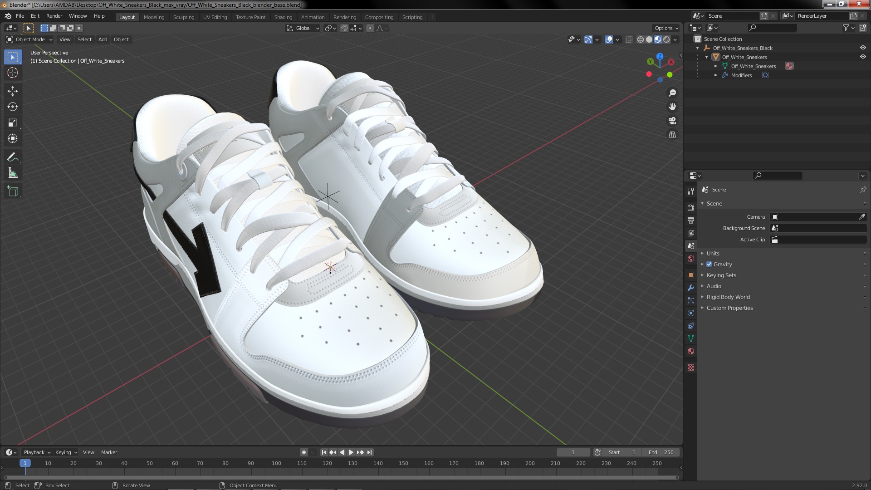
Task: Toggle the Gravity checkbox
Action: click(x=709, y=264)
